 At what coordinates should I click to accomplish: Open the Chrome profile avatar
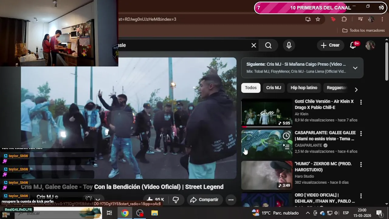371,19
